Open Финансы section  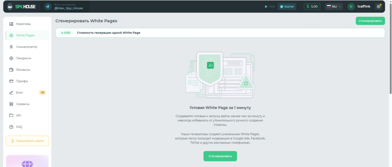[x=27, y=70]
